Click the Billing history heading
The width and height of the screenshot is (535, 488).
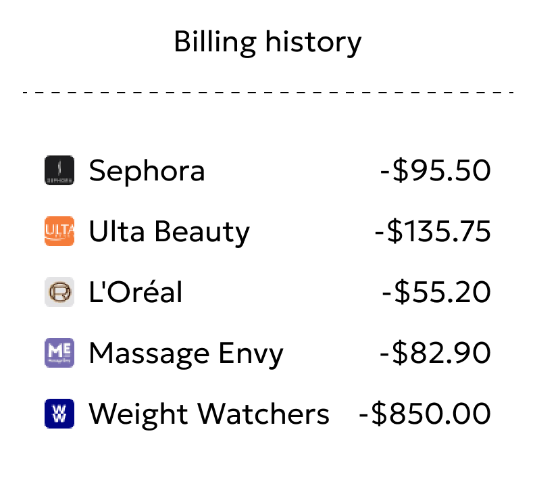pyautogui.click(x=267, y=43)
